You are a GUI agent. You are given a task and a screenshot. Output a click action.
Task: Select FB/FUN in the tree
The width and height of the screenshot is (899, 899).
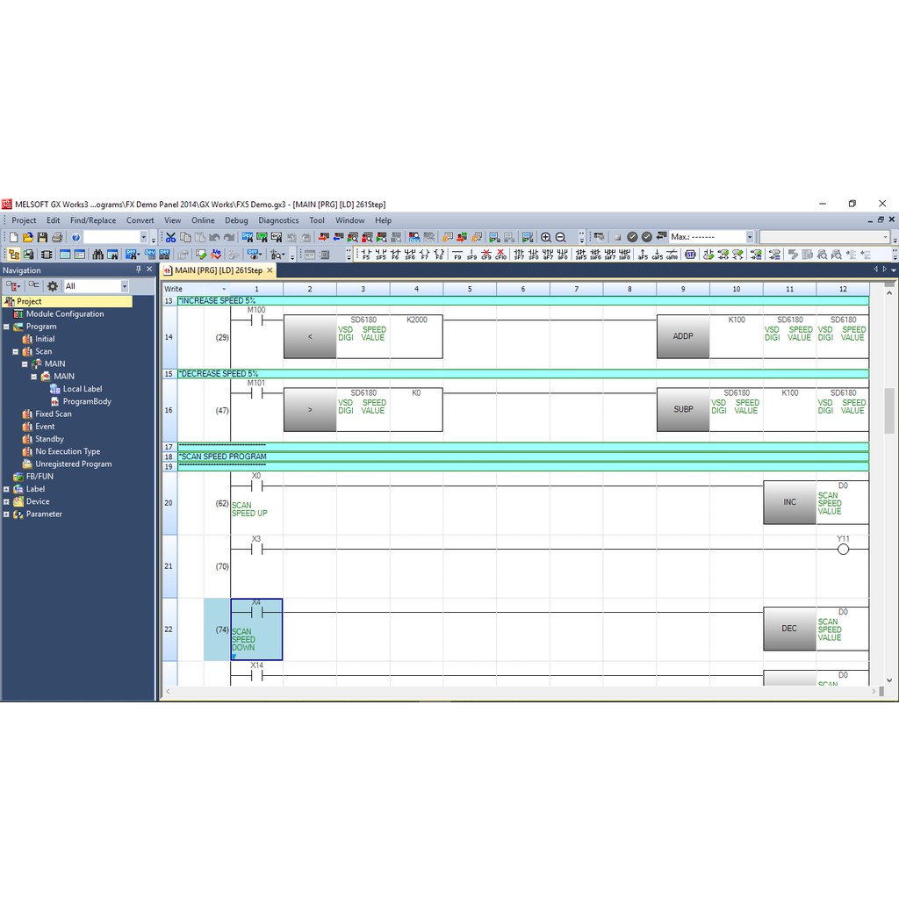click(40, 477)
